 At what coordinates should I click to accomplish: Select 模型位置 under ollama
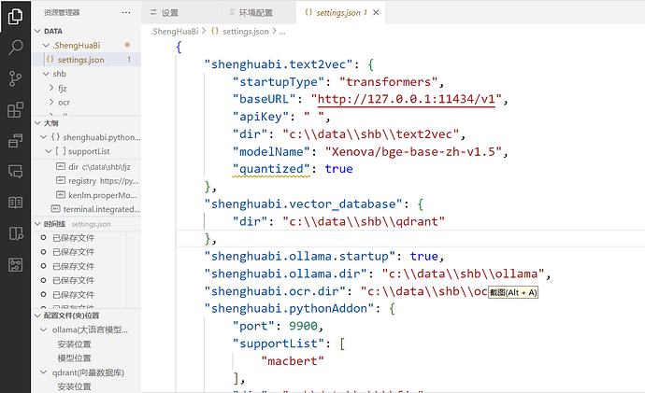(x=75, y=358)
